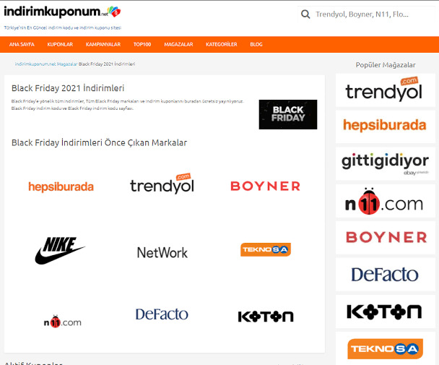Screen dimensions: 439x365
Task: Open n11.com logo in featured brands
Action: pyautogui.click(x=62, y=321)
